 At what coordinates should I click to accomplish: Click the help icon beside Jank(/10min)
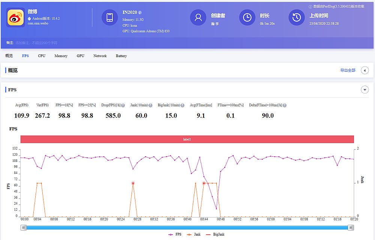pos(150,105)
